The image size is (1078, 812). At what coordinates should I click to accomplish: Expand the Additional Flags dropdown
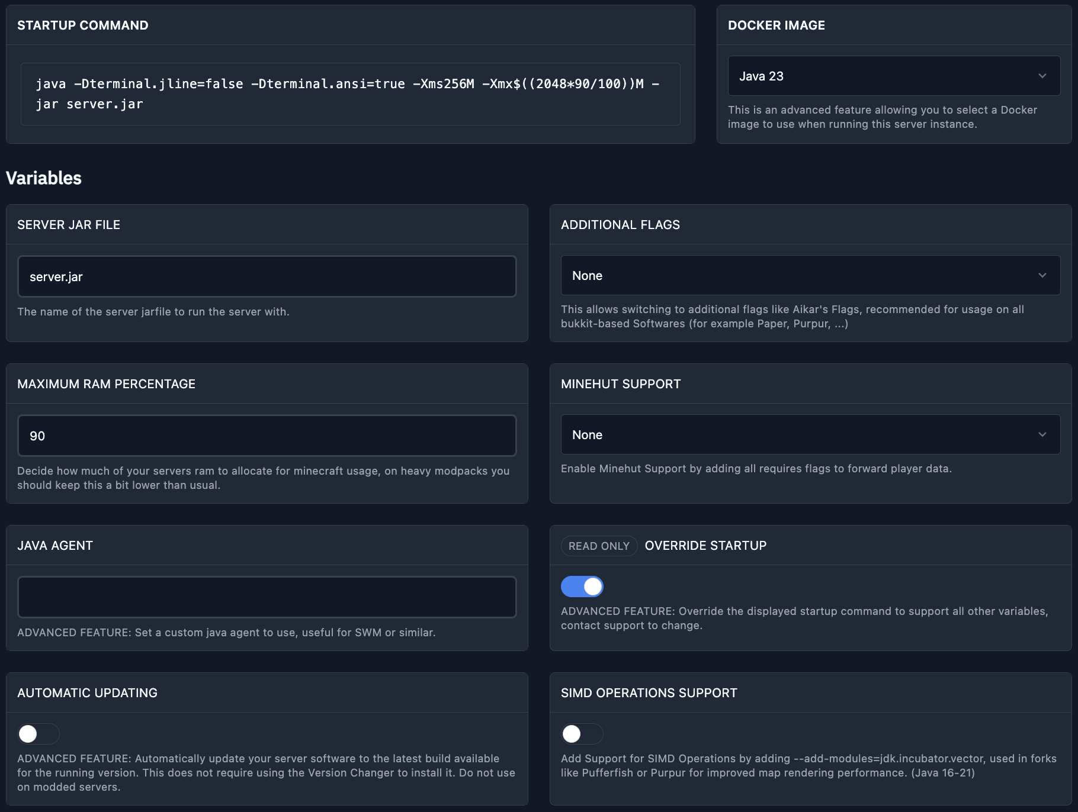coord(810,275)
